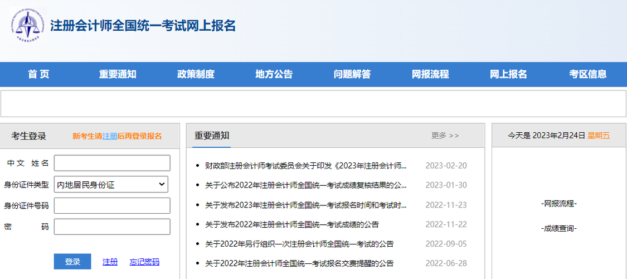Expand the 身份证件类型 dropdown
The height and width of the screenshot is (279, 627).
(111, 184)
